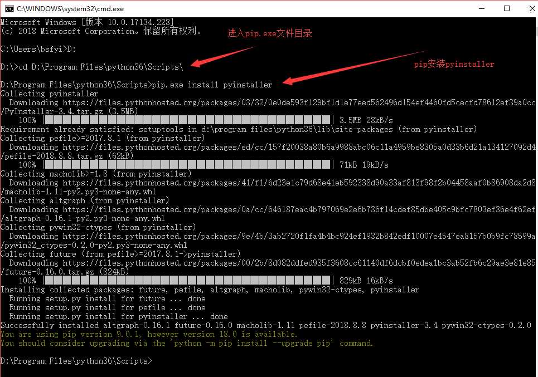
Task: Click the pythonhosted.org URL for packages/03/32
Action: click(x=299, y=102)
